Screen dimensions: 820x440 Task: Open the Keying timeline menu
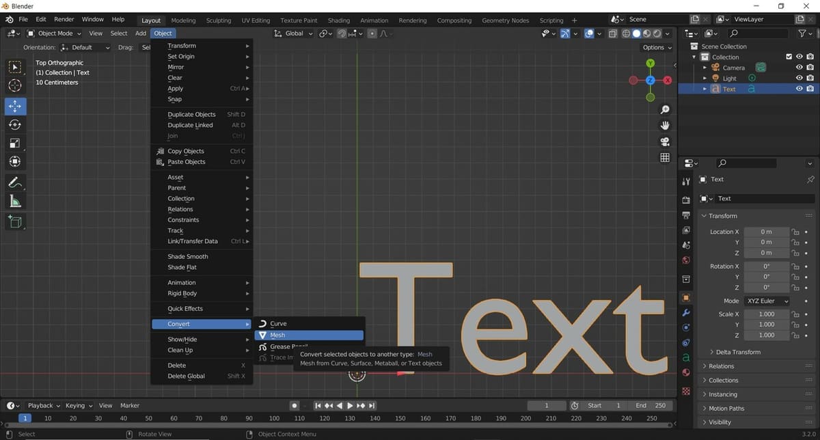point(79,405)
